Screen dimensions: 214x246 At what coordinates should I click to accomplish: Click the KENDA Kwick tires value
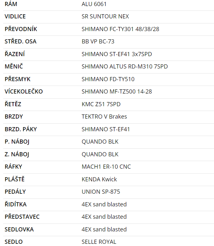(x=99, y=179)
